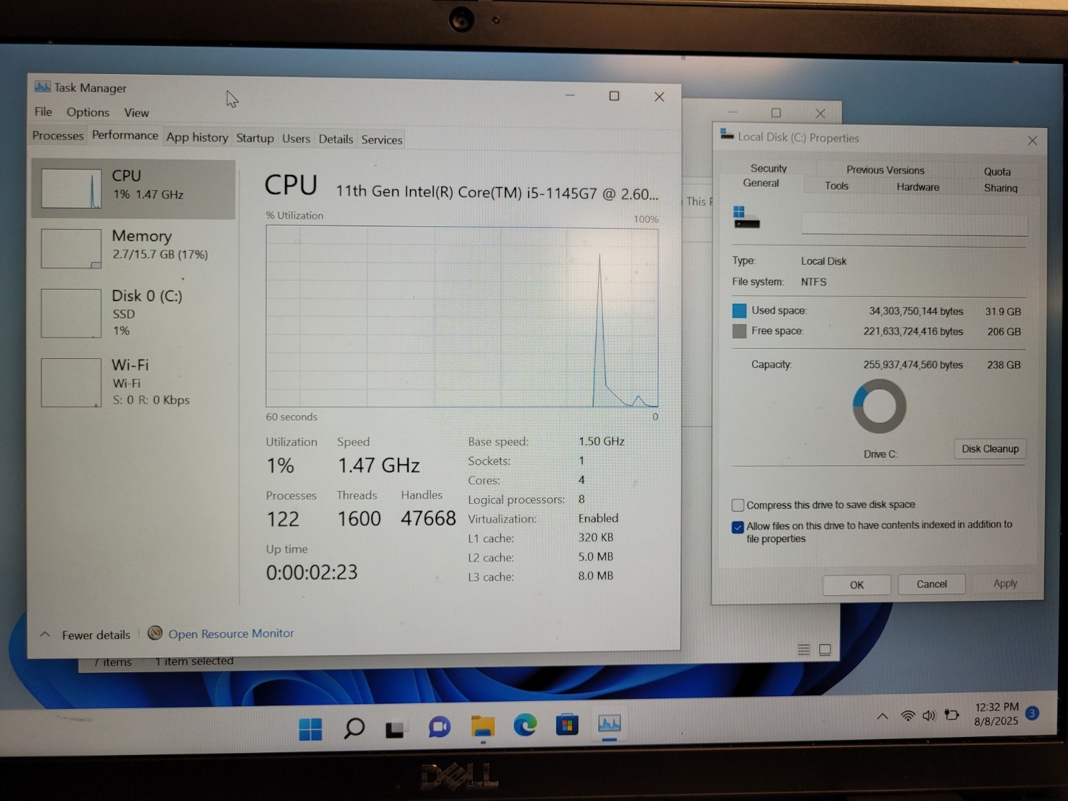
Task: Click the Local Disk drive icon in Properties
Action: coord(746,218)
